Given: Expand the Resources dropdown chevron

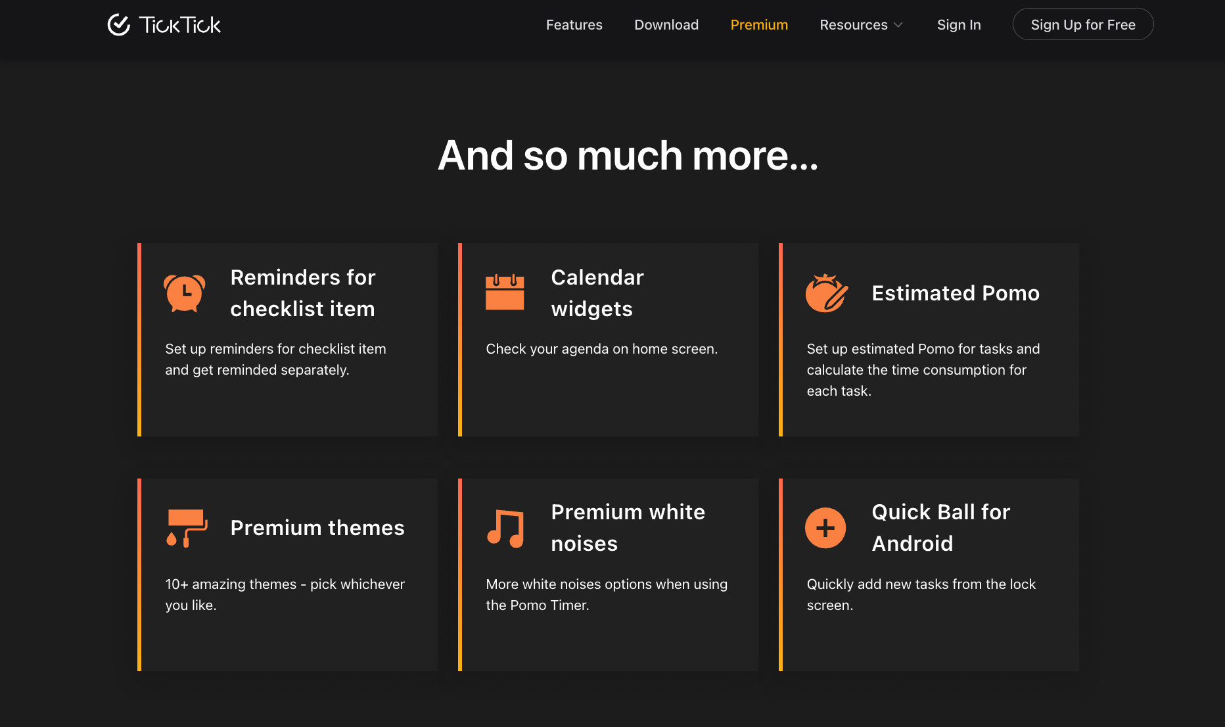Looking at the screenshot, I should tap(898, 25).
